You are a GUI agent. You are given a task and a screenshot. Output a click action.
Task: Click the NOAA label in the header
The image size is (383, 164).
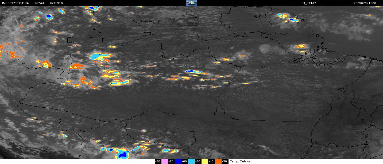click(40, 3)
